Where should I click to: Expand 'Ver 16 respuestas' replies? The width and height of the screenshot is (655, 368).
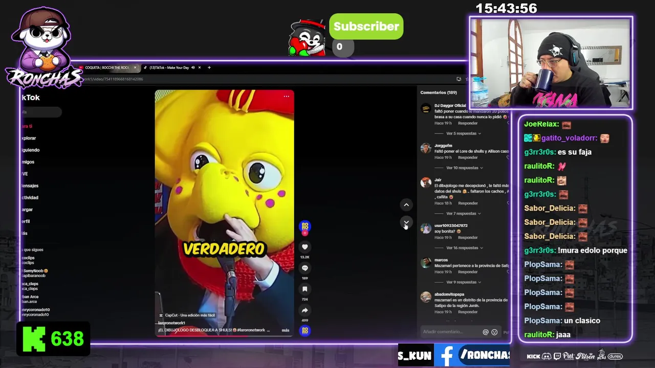pyautogui.click(x=465, y=247)
